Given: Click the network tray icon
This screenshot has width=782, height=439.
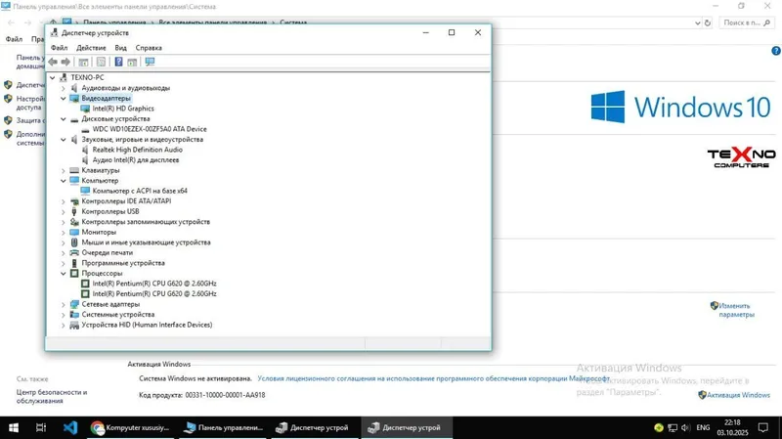Looking at the screenshot, I should pyautogui.click(x=673, y=427).
